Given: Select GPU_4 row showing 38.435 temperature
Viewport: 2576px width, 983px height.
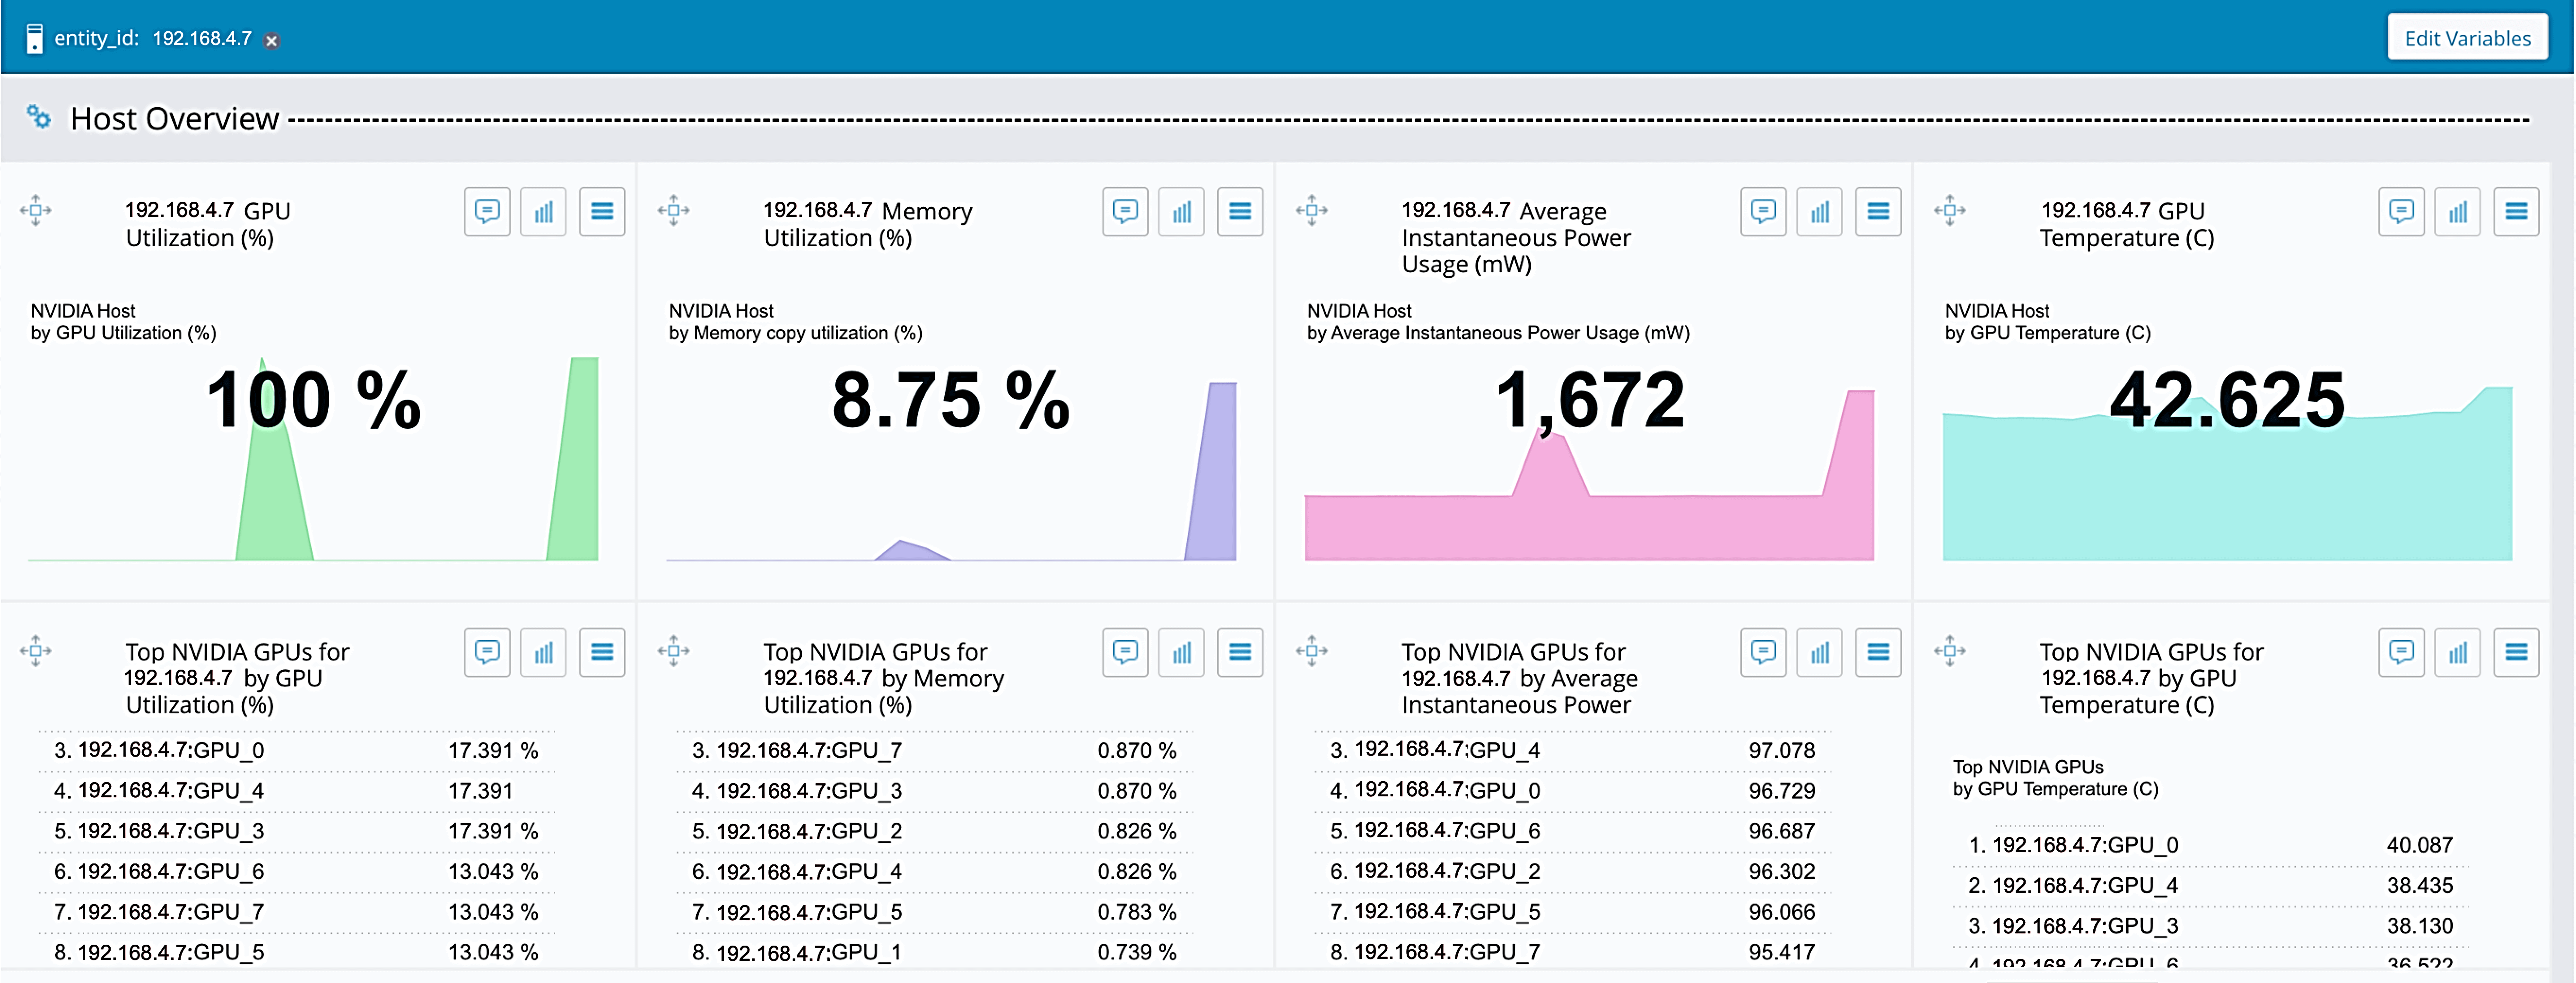Looking at the screenshot, I should pyautogui.click(x=2210, y=886).
